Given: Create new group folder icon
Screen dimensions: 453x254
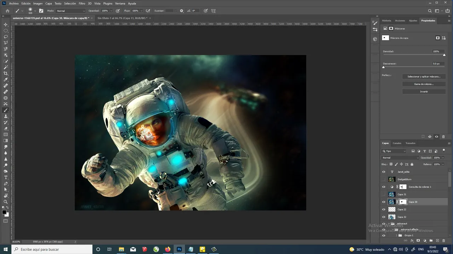Looking at the screenshot, I should (431, 241).
